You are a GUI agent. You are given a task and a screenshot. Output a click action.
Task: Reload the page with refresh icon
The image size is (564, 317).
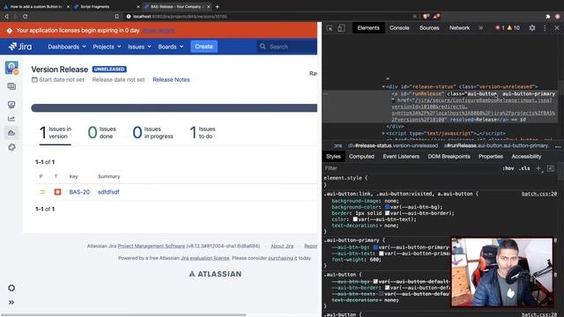click(x=26, y=16)
